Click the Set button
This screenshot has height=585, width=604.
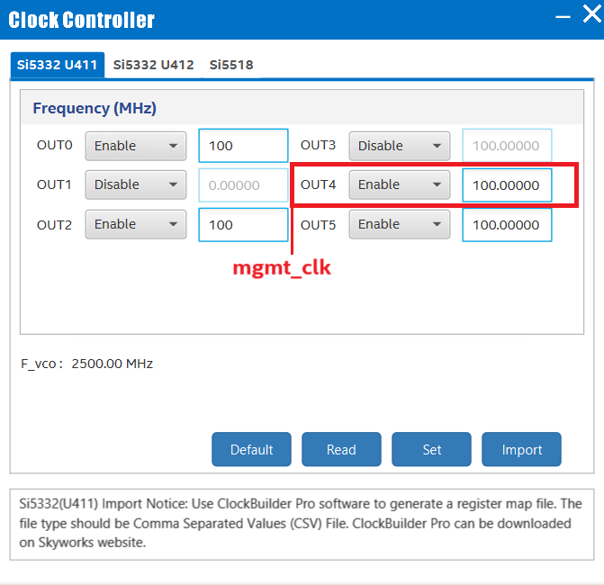coord(431,449)
